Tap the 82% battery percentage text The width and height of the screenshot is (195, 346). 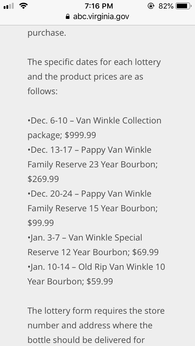pyautogui.click(x=166, y=6)
